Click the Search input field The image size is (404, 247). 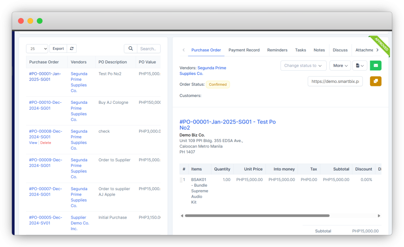coord(148,49)
